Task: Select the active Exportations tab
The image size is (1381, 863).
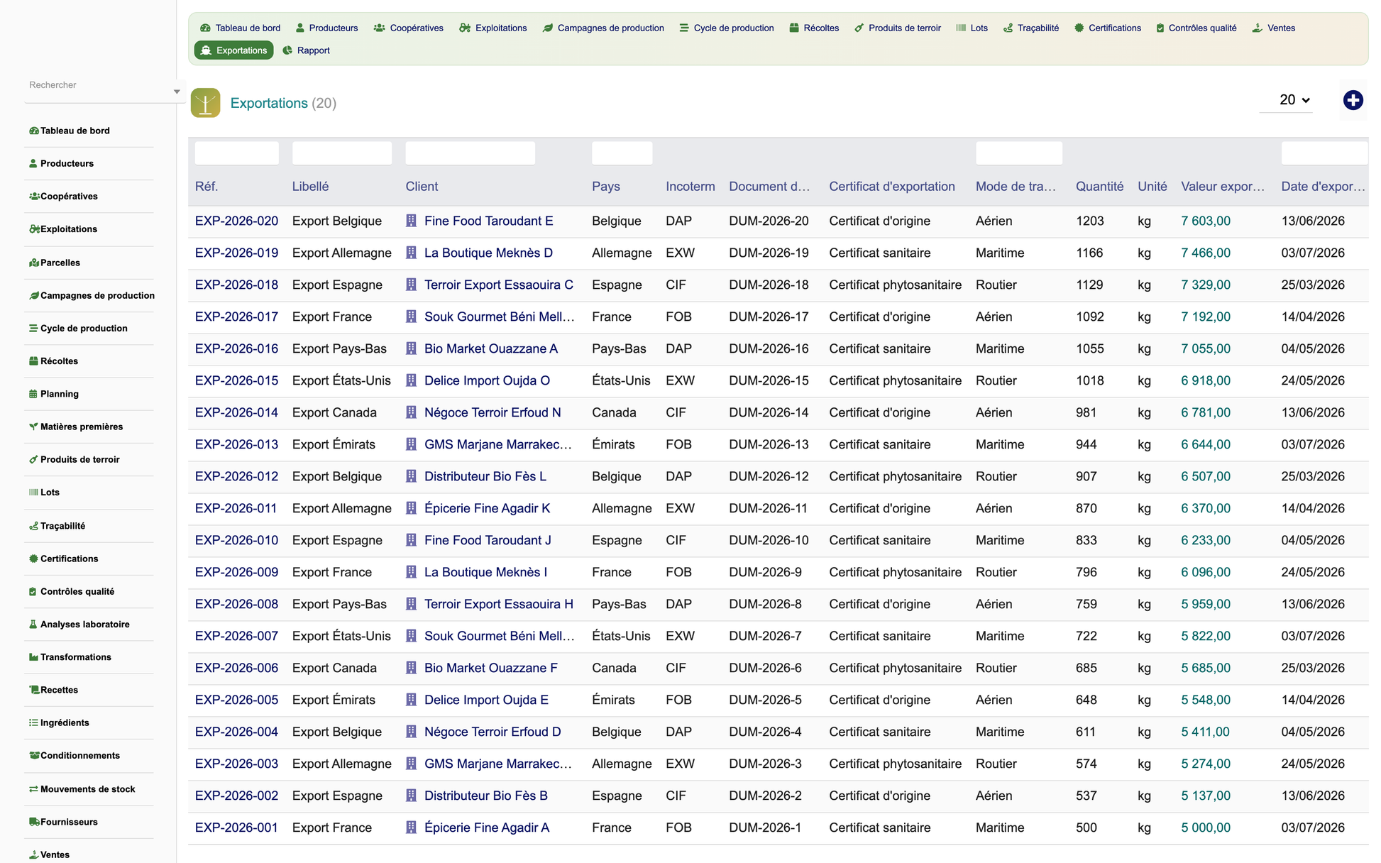Action: click(x=234, y=50)
